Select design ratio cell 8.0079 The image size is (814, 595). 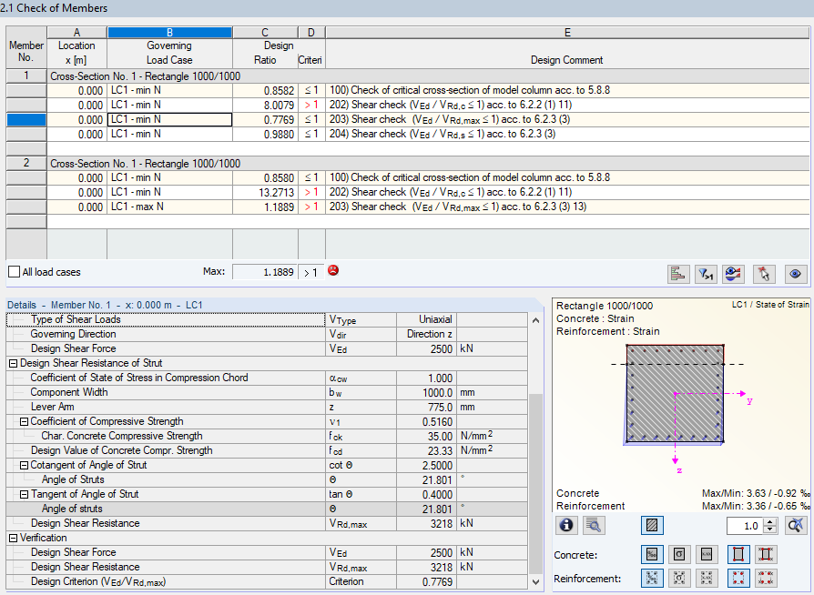tap(265, 105)
